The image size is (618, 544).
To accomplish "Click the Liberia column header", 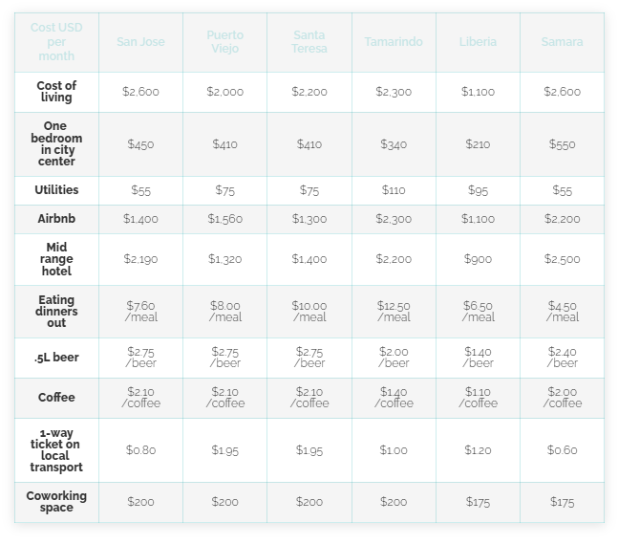I will point(478,42).
